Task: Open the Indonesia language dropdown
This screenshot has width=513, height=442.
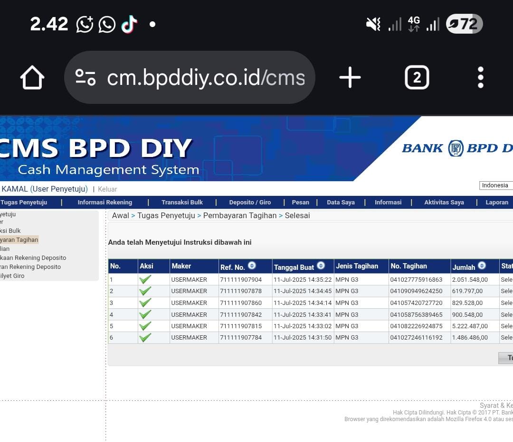Action: [496, 185]
